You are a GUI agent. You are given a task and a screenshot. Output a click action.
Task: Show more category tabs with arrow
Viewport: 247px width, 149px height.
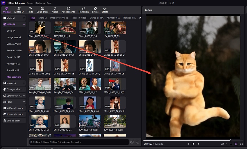(140, 18)
